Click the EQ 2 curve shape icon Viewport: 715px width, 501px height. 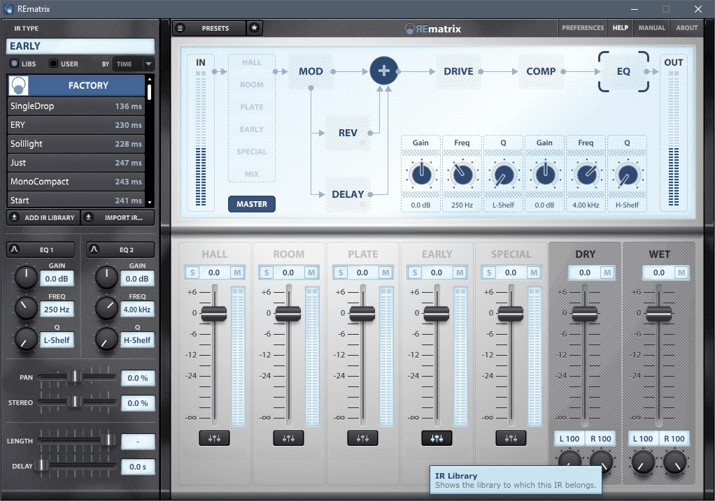[94, 249]
